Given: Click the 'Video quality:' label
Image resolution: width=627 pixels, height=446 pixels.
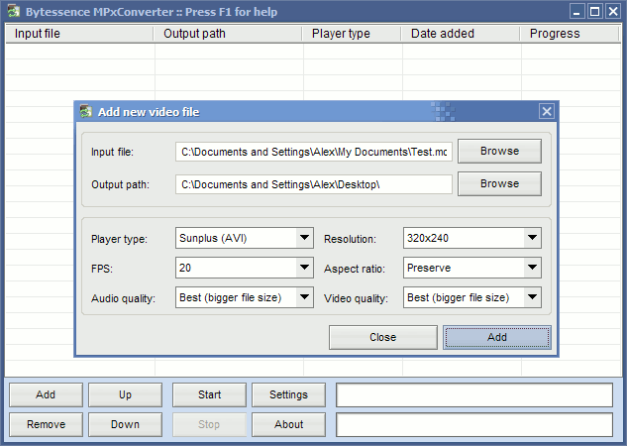Looking at the screenshot, I should tap(356, 298).
